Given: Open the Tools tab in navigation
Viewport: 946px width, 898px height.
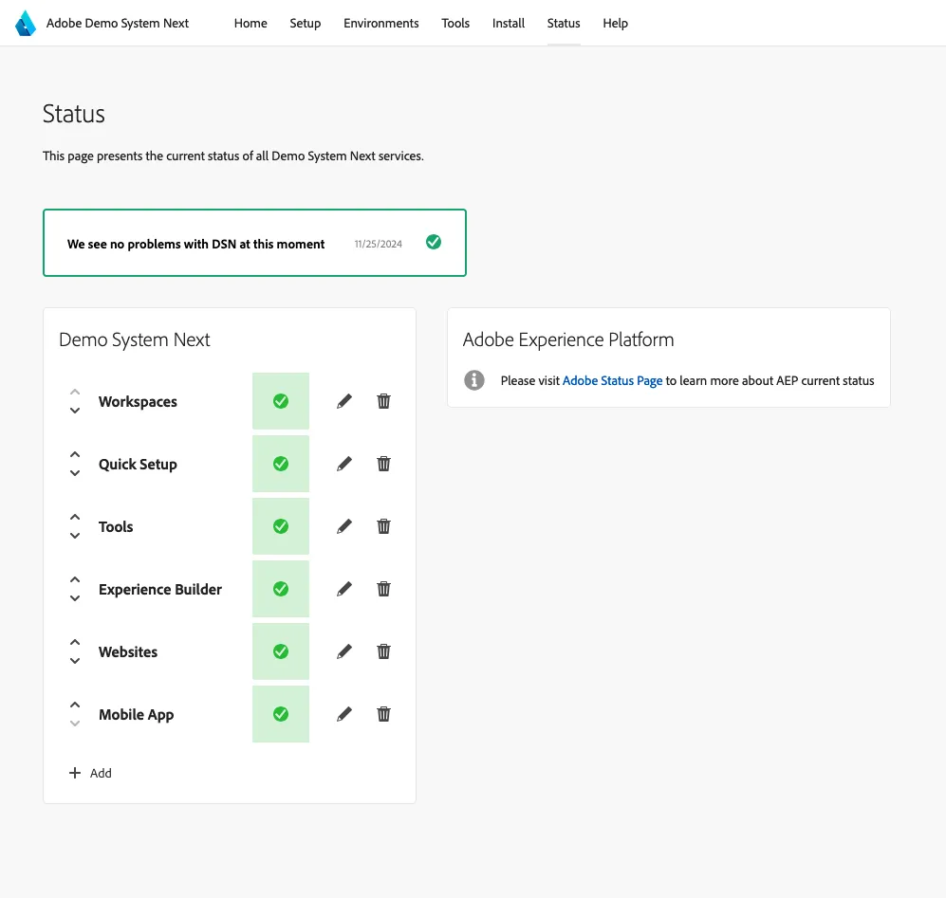Looking at the screenshot, I should 455,23.
